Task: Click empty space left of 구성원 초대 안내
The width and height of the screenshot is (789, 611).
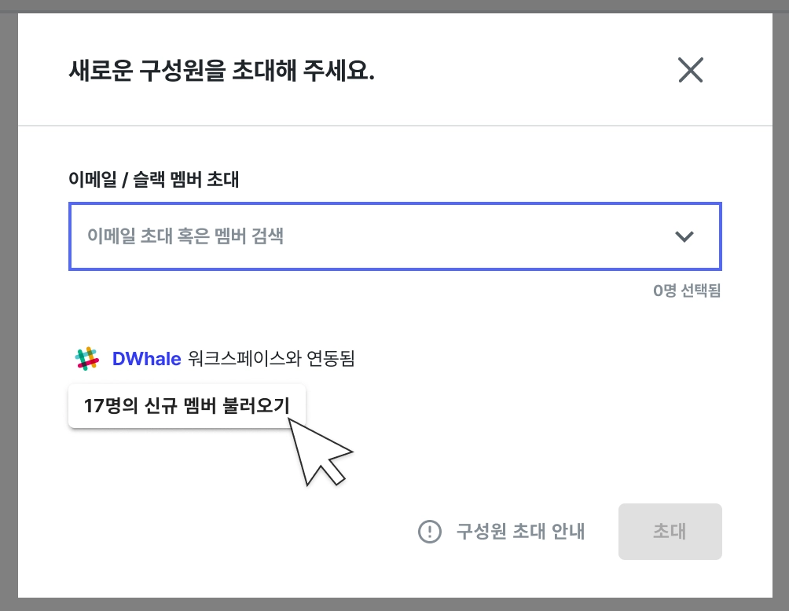Action: point(236,532)
